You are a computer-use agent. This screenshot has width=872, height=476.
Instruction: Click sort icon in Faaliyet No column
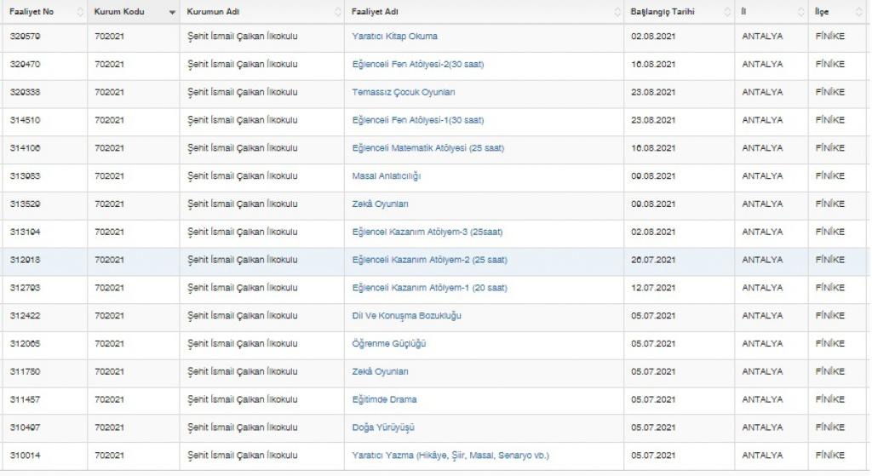point(80,12)
